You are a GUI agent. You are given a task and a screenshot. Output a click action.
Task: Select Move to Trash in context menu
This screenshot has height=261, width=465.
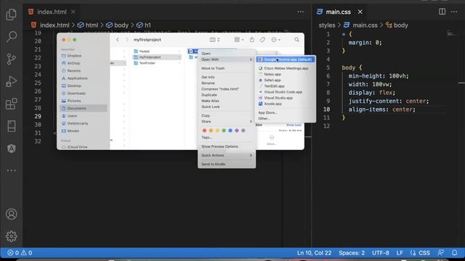coord(213,68)
